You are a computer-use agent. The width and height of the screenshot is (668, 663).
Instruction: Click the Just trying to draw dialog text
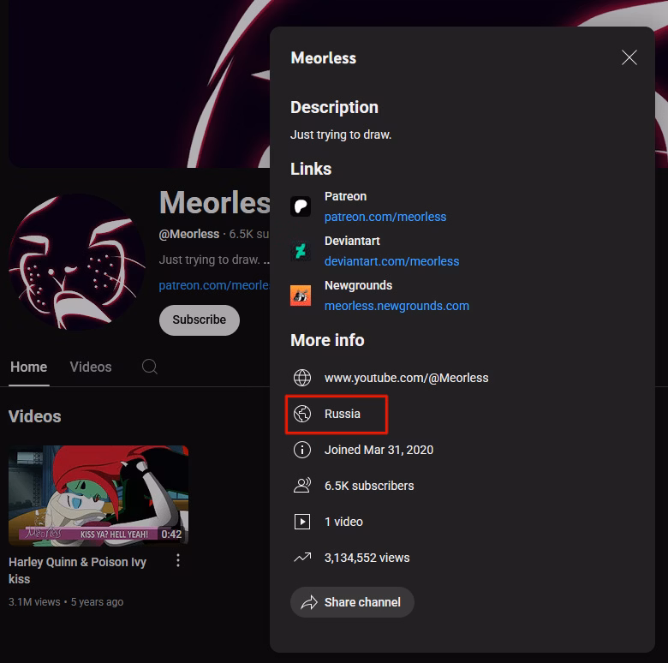(341, 134)
